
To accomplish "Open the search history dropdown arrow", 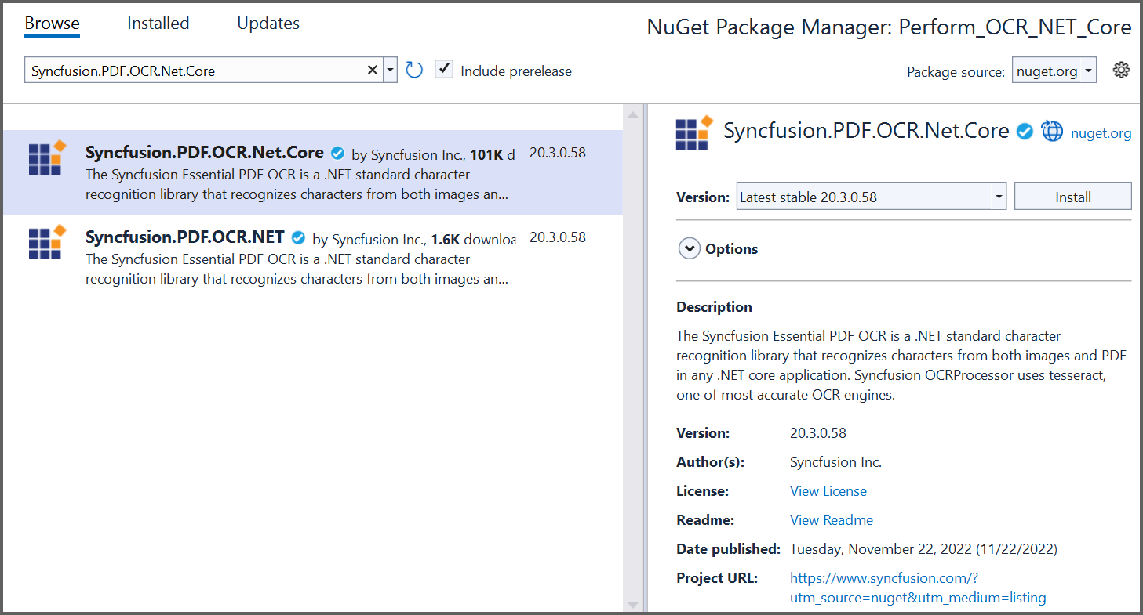I will coord(390,71).
